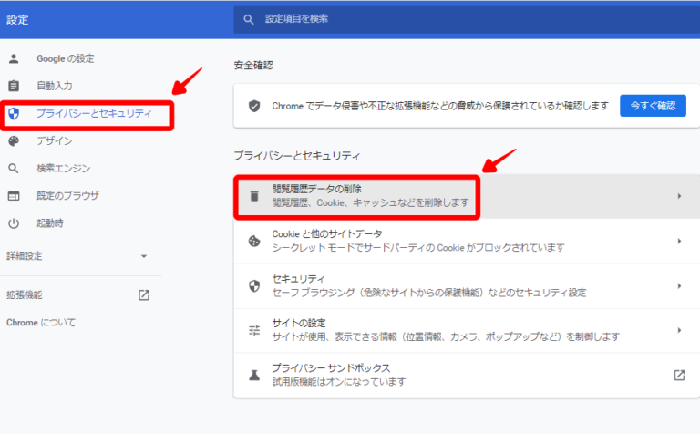Click the browser icon for 既定のブラウザ
This screenshot has height=434, width=700.
(14, 196)
